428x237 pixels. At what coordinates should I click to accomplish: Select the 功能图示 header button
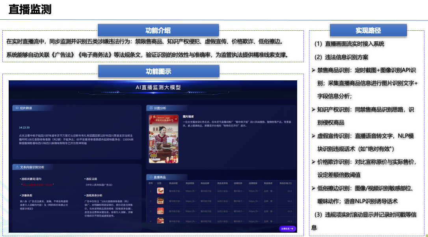[x=158, y=71]
